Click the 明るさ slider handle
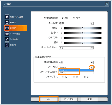 click(82, 28)
